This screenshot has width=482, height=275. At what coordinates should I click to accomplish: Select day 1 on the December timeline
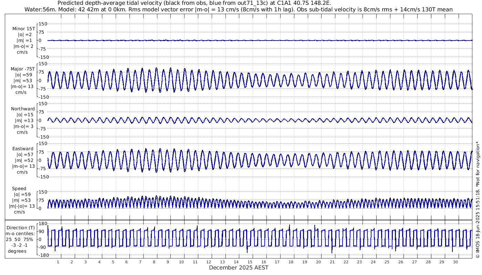click(58, 262)
